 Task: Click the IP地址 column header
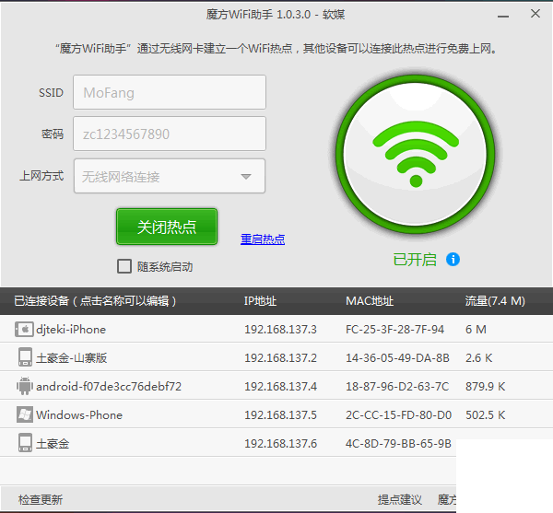(260, 300)
